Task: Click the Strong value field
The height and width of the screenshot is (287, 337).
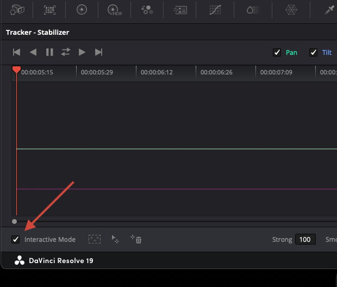Action: (305, 239)
